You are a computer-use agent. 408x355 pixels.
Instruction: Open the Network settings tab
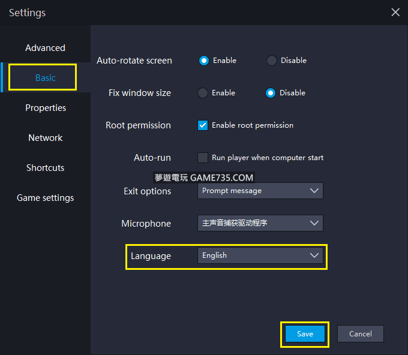46,138
